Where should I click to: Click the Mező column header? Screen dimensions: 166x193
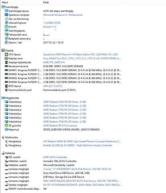click(5, 2)
